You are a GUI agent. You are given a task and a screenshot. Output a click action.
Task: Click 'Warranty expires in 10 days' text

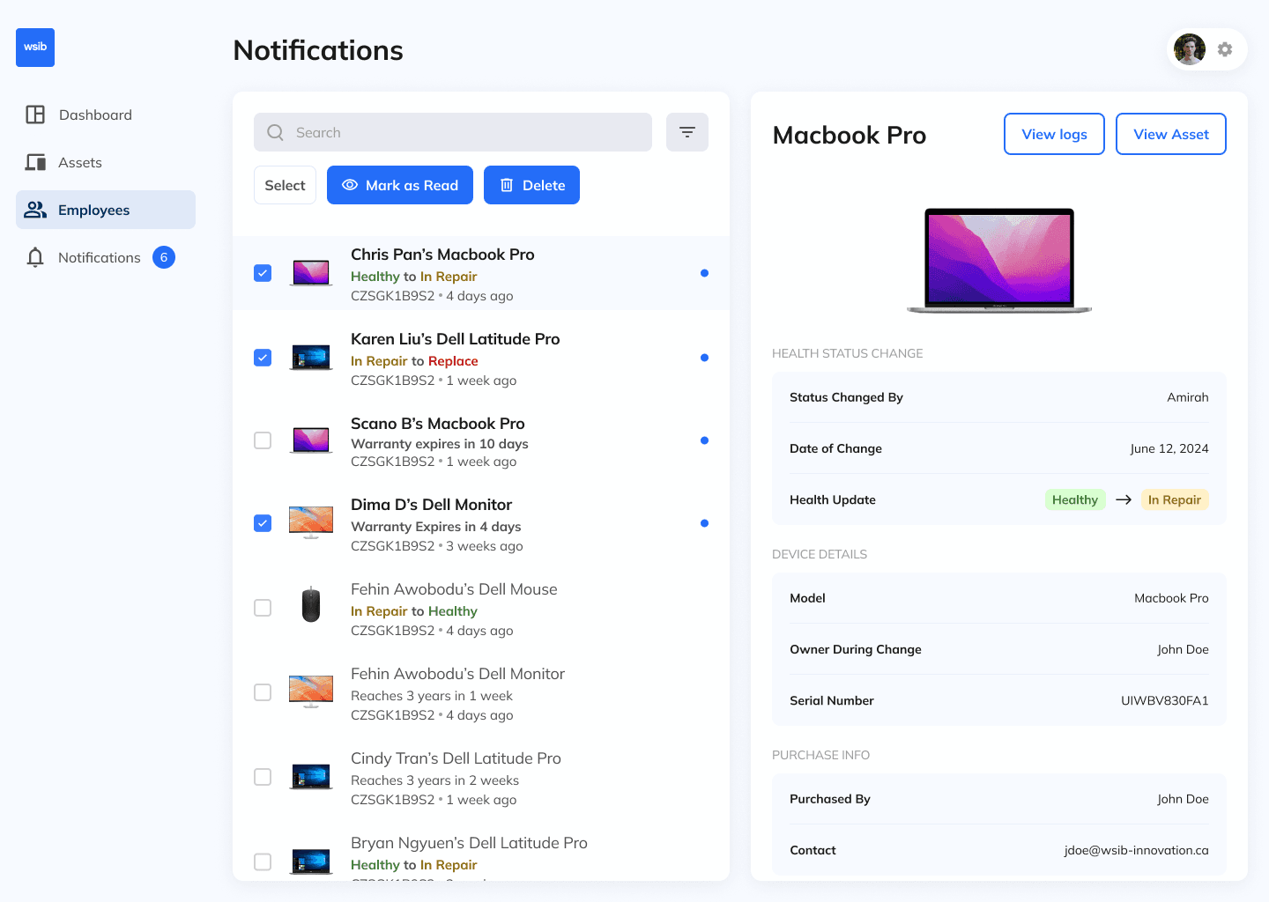[440, 444]
